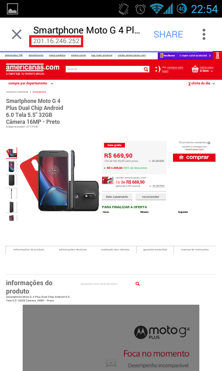Tap the red magnifier in product info search
This screenshot has width=222, height=371.
pos(137,284)
